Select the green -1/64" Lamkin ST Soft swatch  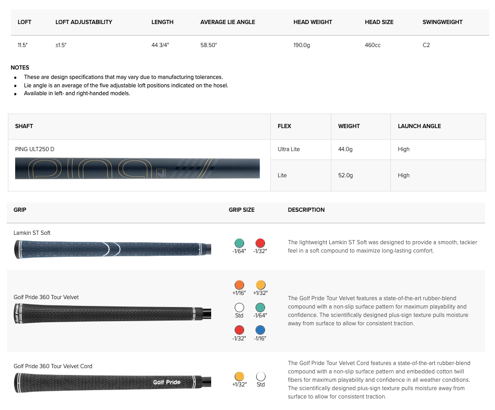239,243
